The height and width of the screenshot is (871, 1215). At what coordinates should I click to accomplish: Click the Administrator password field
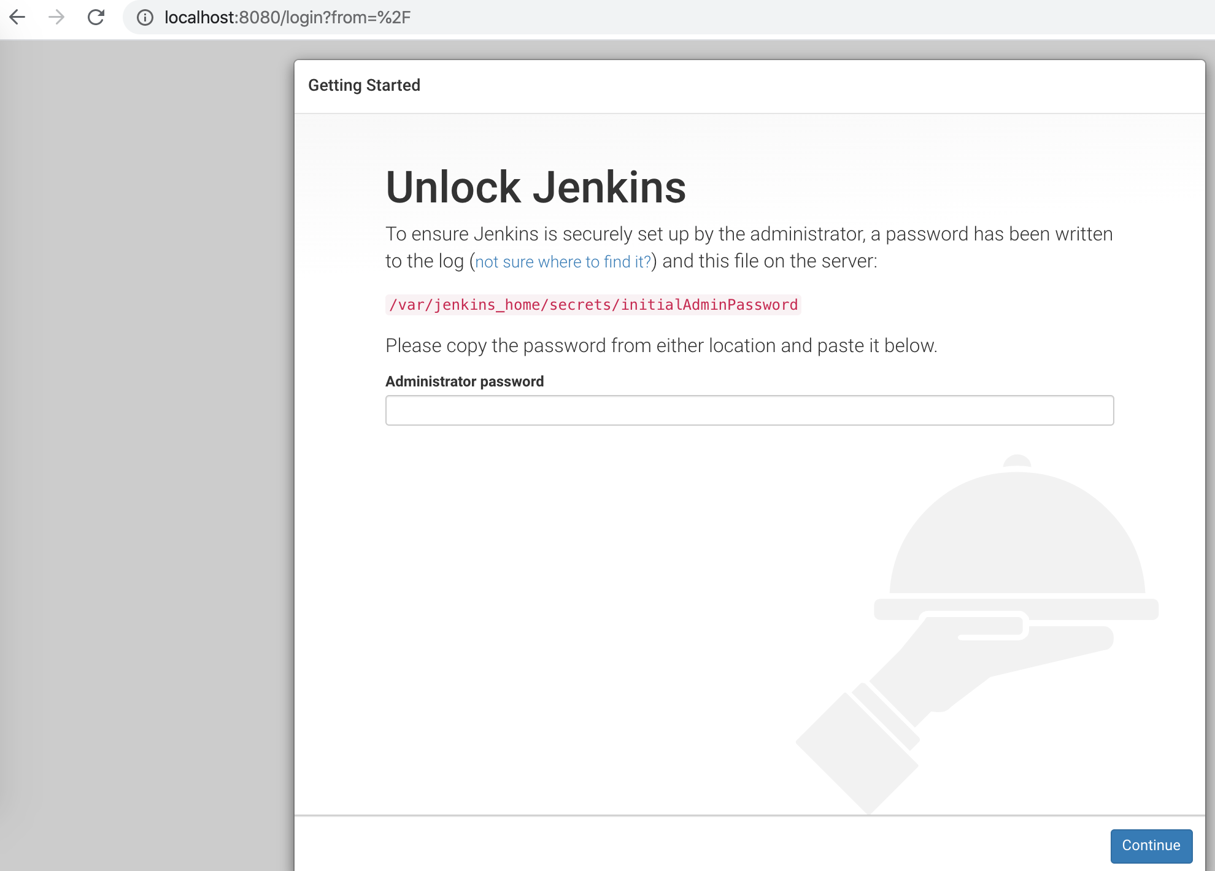click(x=749, y=410)
